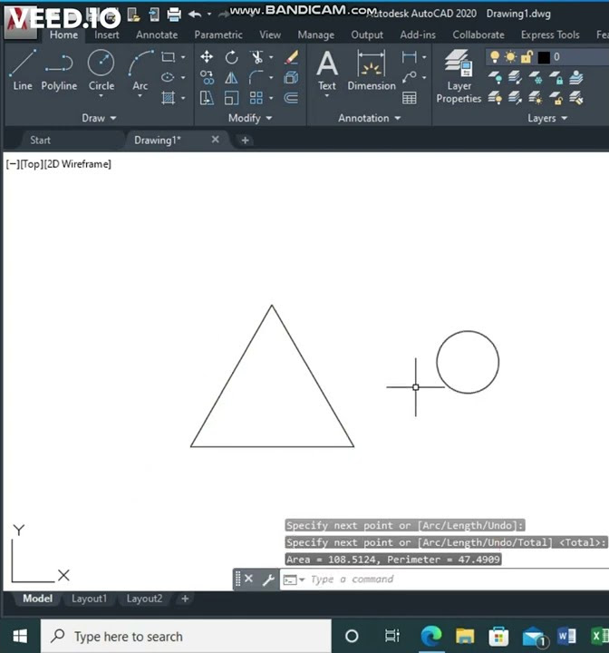Click the Linear dimension icon

pyautogui.click(x=410, y=56)
